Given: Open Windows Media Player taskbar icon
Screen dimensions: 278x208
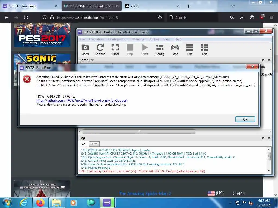Looking at the screenshot, I should point(73,203).
